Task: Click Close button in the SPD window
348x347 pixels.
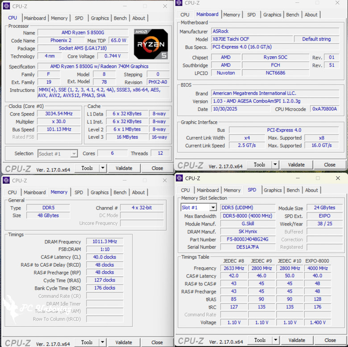Action: pos(330,340)
